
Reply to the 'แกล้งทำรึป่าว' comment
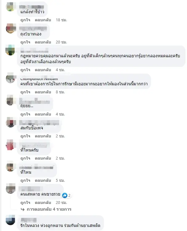[x=43, y=20]
